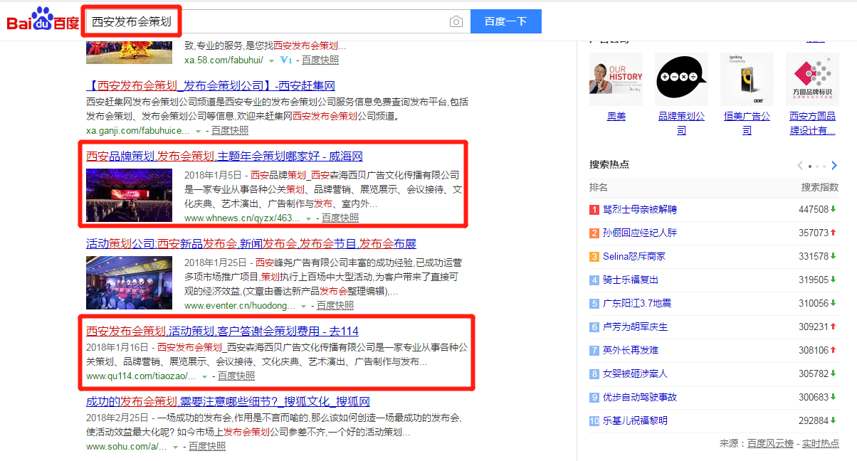Screen dimensions: 857x461
Task: Open 百度快照 for the eventer.cn result
Action: [335, 305]
